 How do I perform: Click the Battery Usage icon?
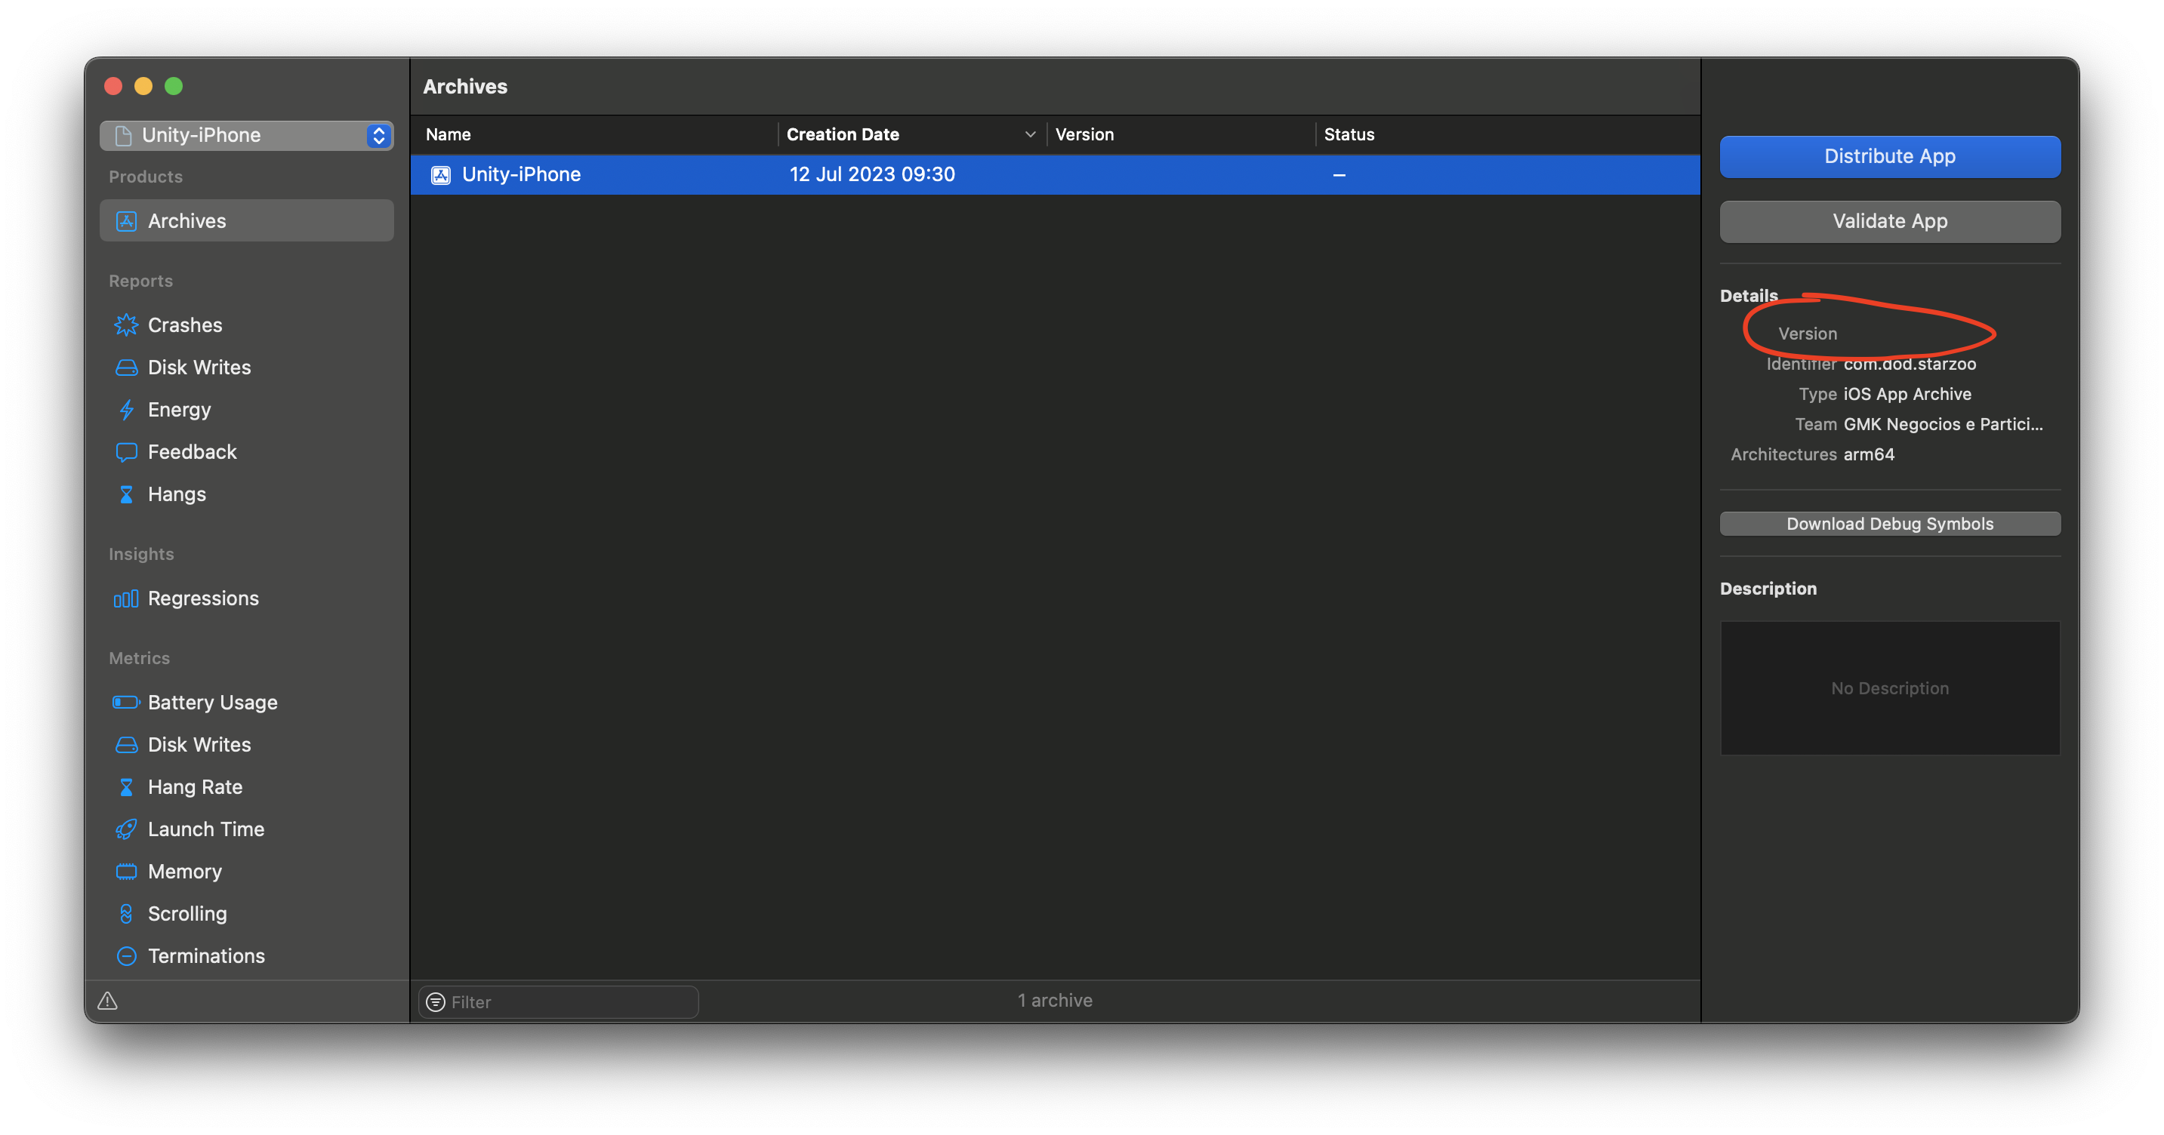(126, 703)
